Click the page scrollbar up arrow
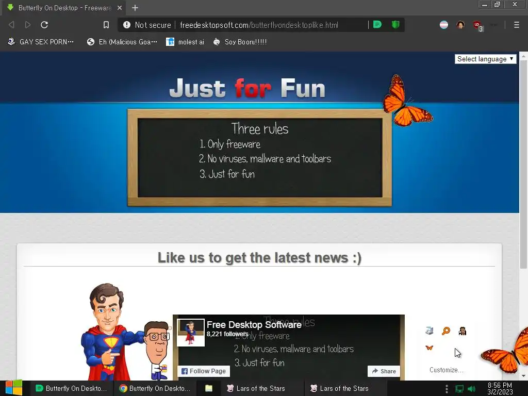Viewport: 528px width, 396px height. click(x=524, y=56)
